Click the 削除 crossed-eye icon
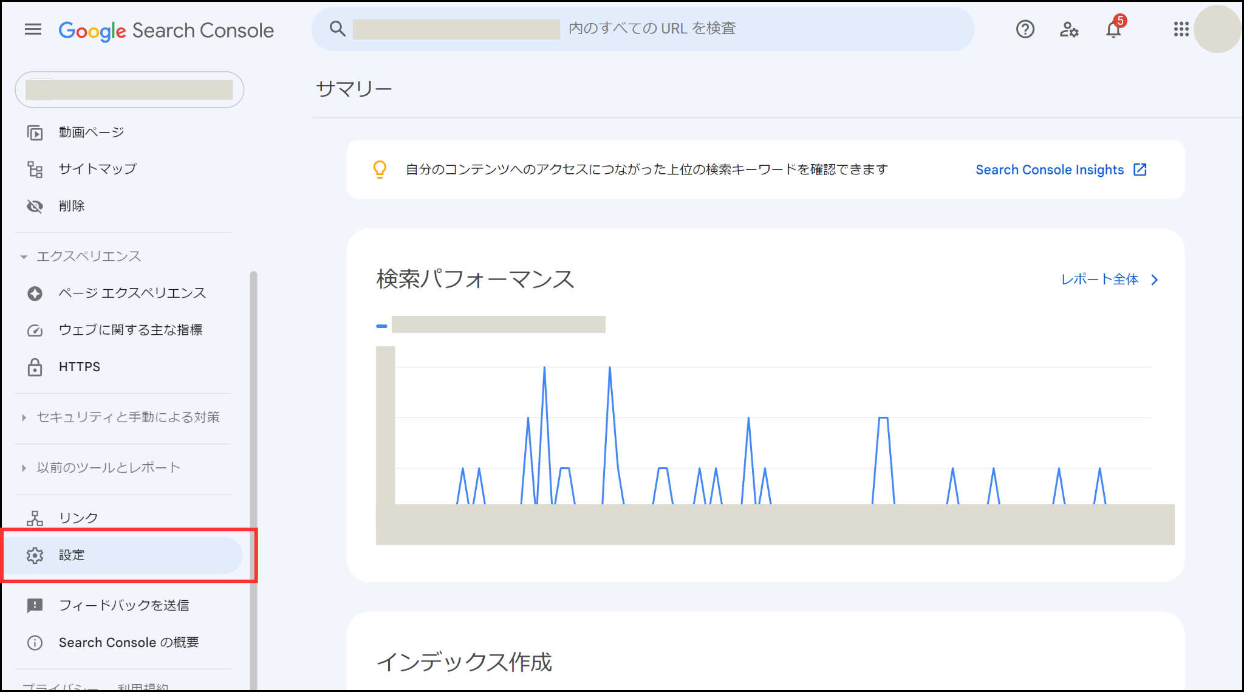 click(35, 207)
